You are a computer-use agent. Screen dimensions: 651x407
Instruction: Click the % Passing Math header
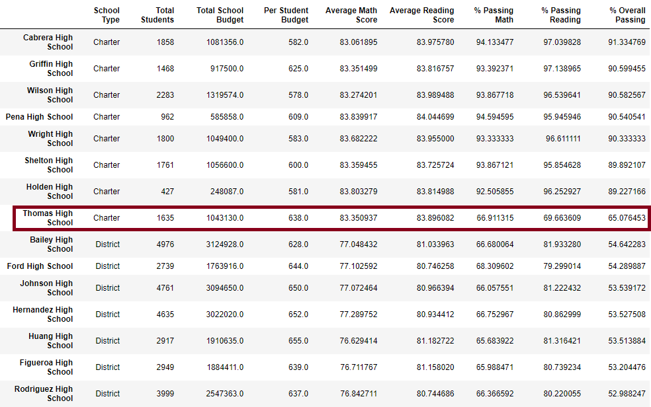point(494,15)
